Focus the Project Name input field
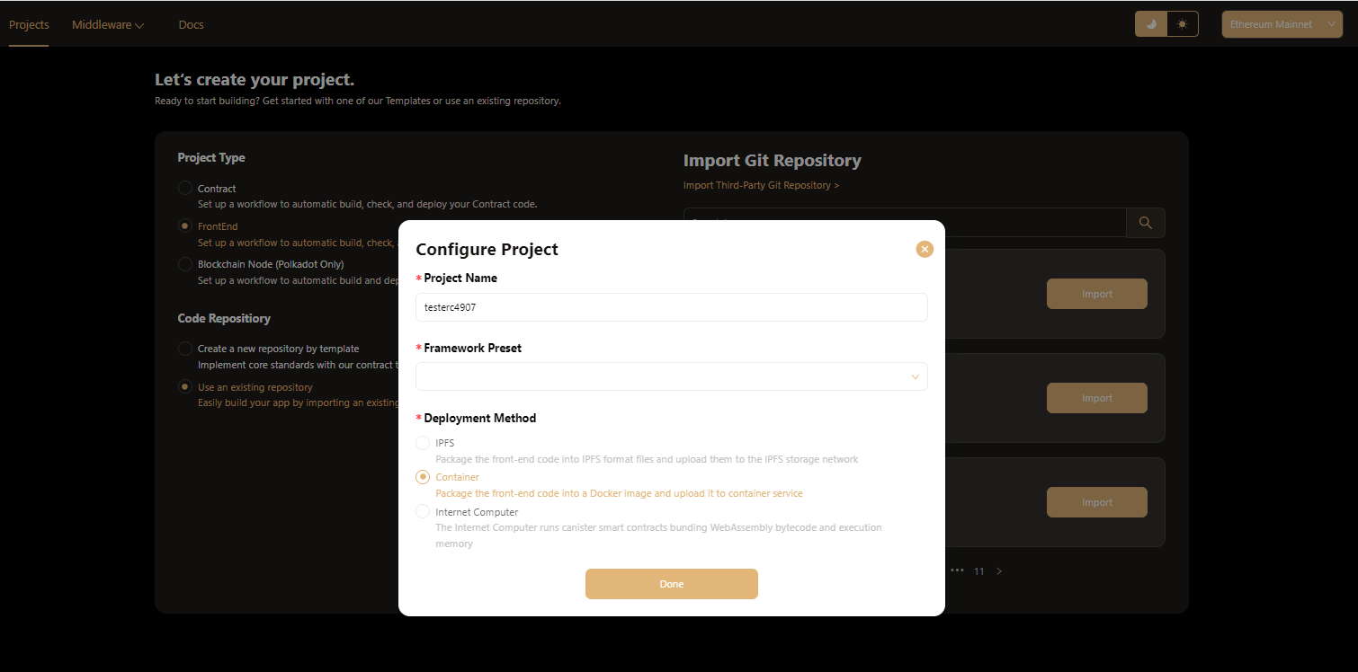This screenshot has width=1358, height=672. click(x=672, y=307)
